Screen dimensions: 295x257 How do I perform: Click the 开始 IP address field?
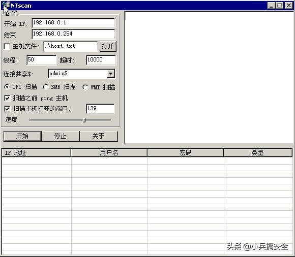tap(73, 23)
